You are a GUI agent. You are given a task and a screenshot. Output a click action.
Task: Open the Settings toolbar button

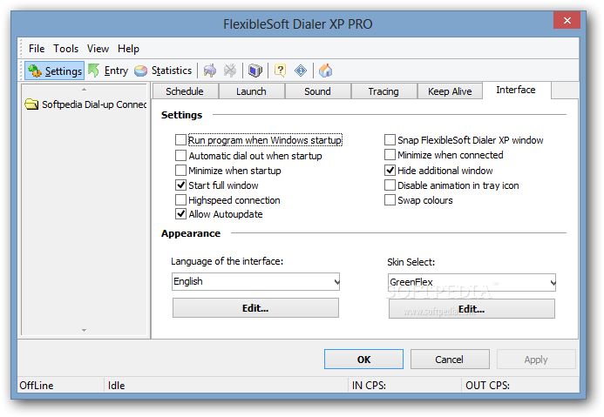(55, 71)
